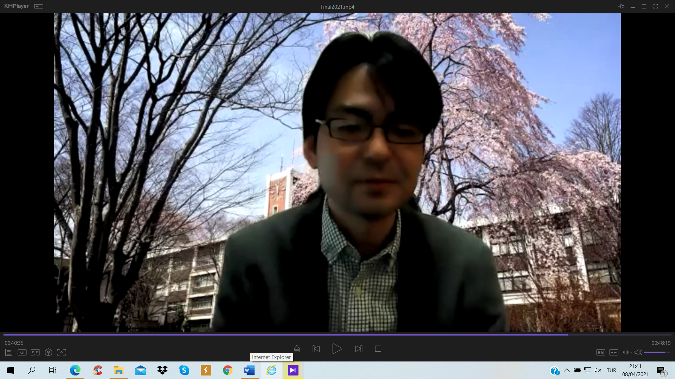Toggle pin always-on-top icon in title bar
Image resolution: width=675 pixels, height=379 pixels.
pyautogui.click(x=621, y=6)
